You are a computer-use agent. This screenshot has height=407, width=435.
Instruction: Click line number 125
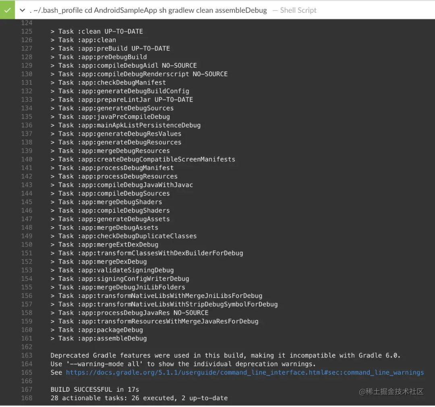[x=27, y=31]
